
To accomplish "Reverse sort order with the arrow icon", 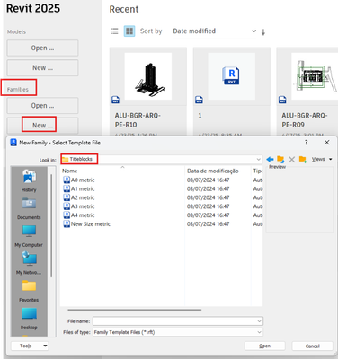I will [263, 32].
